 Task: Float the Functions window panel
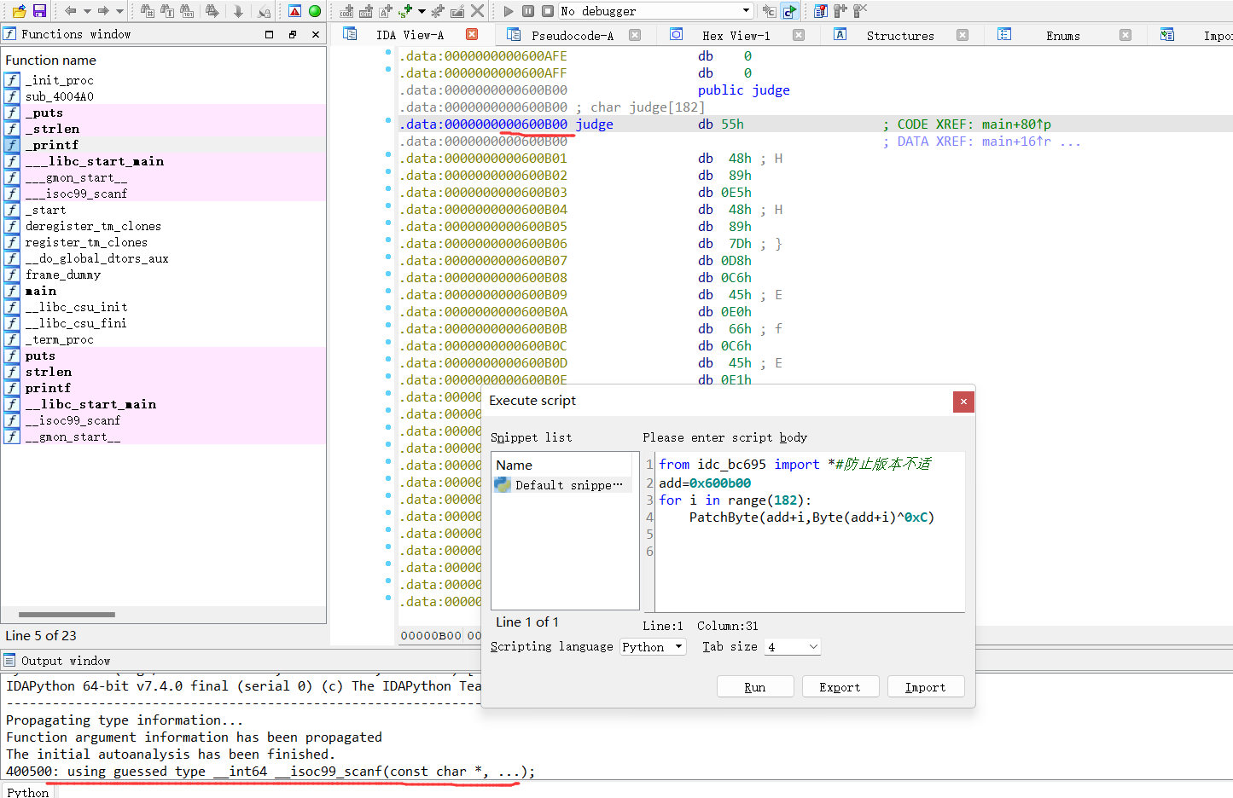click(293, 34)
